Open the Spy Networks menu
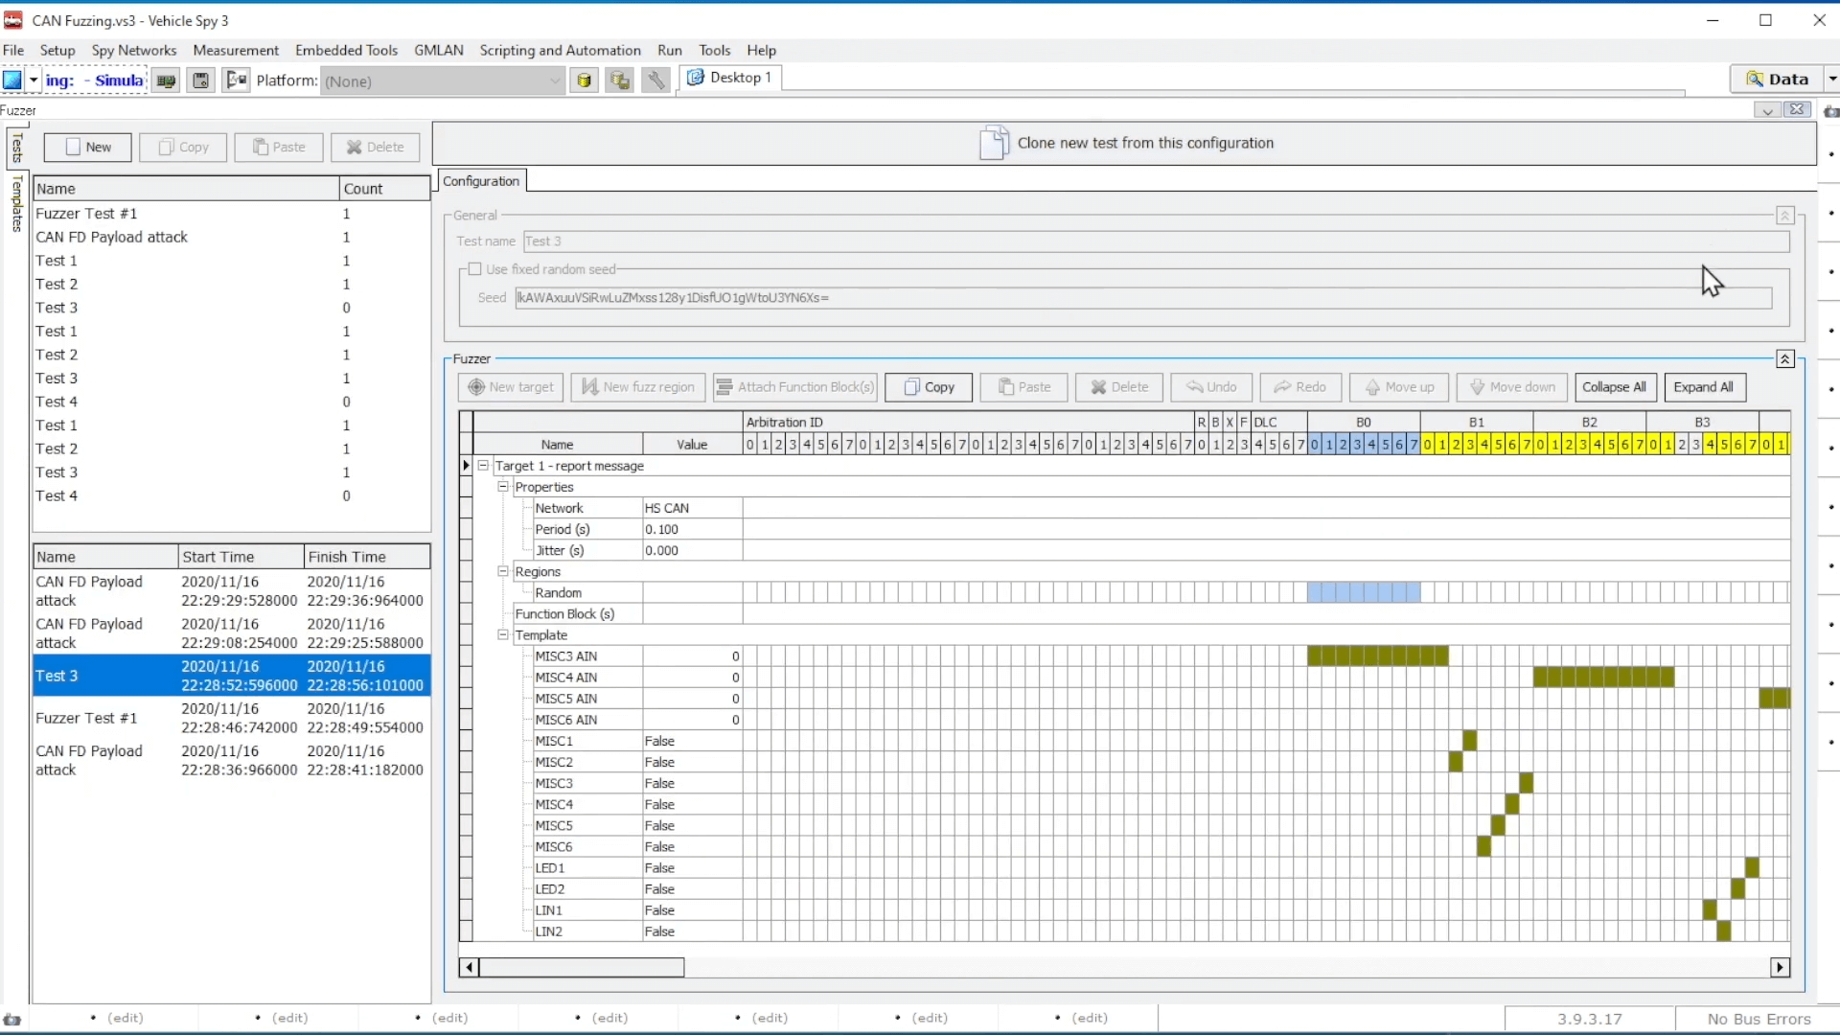Viewport: 1840px width, 1035px height. (x=134, y=50)
